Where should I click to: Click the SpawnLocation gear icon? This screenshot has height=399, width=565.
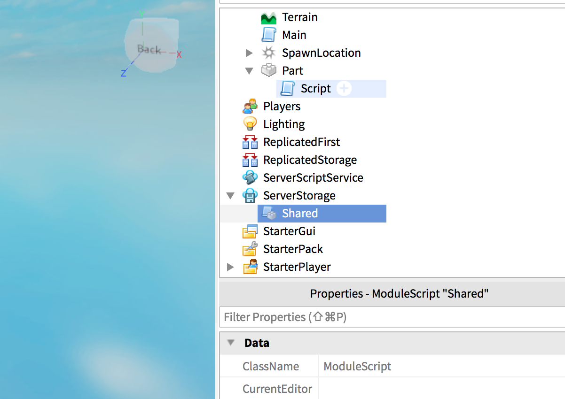[268, 53]
